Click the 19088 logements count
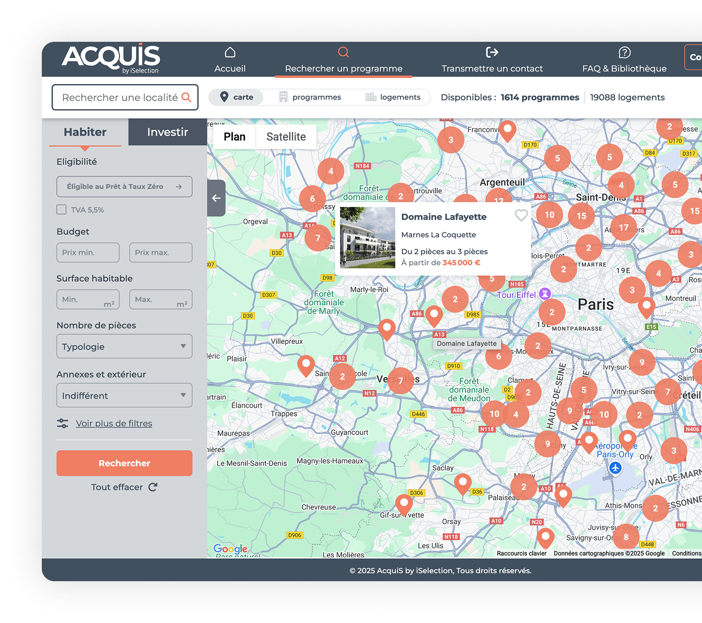 pyautogui.click(x=627, y=97)
